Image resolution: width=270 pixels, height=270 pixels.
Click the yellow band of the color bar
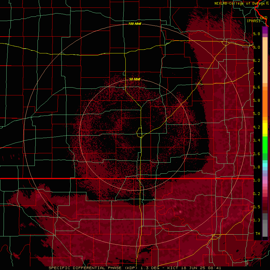(x=265, y=128)
